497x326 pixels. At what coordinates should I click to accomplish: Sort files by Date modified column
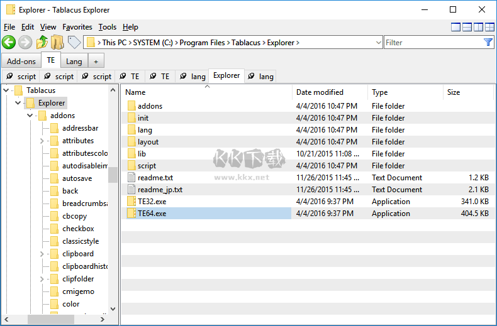(x=320, y=92)
